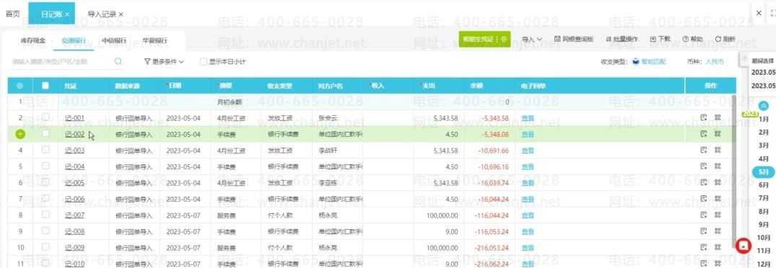Check the 记-001 row checkbox
Screen dimensions: 776x268
(x=45, y=117)
